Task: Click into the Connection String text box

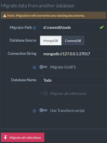Action: click(x=73, y=54)
